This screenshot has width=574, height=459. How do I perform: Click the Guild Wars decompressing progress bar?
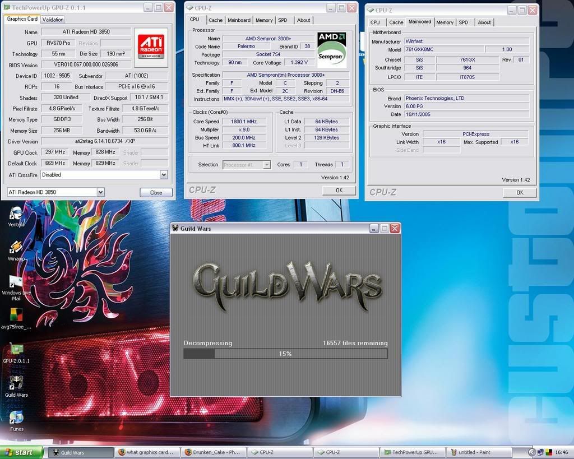[x=285, y=354]
